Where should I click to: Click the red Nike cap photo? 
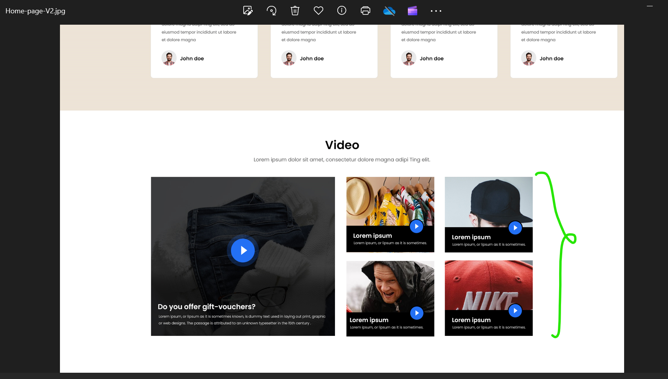tap(489, 285)
